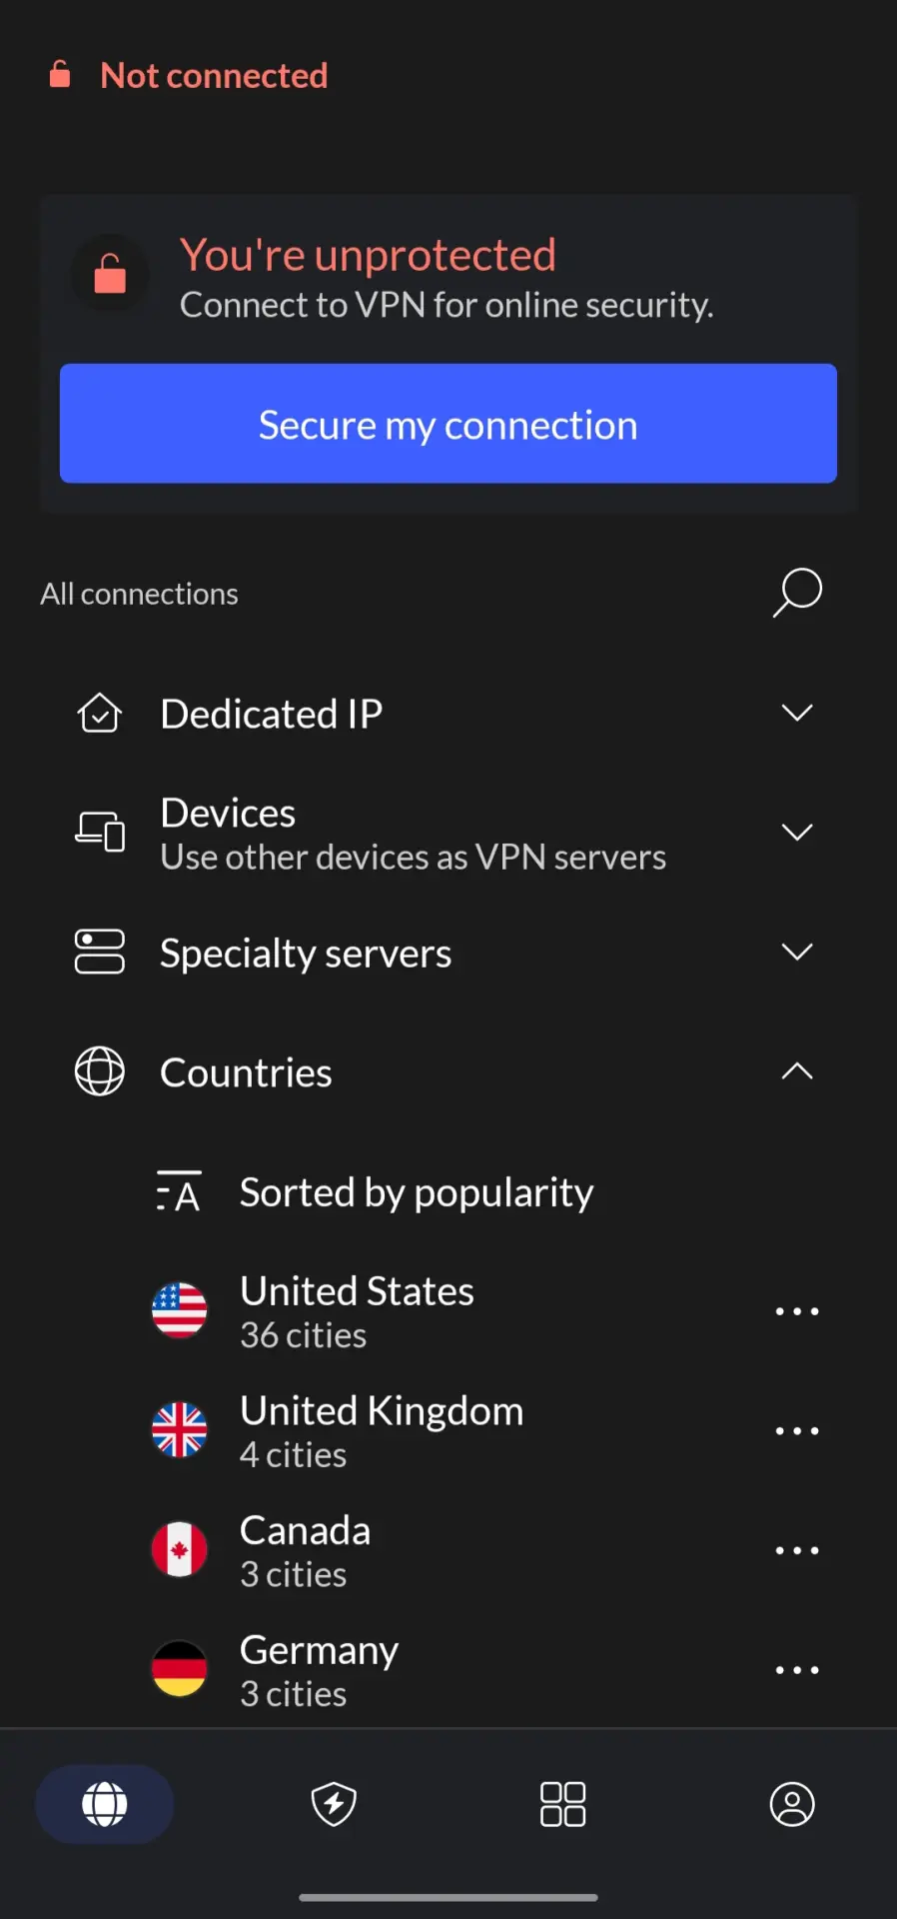Screen dimensions: 897x1919
Task: Open more options for Canada
Action: (x=797, y=1550)
